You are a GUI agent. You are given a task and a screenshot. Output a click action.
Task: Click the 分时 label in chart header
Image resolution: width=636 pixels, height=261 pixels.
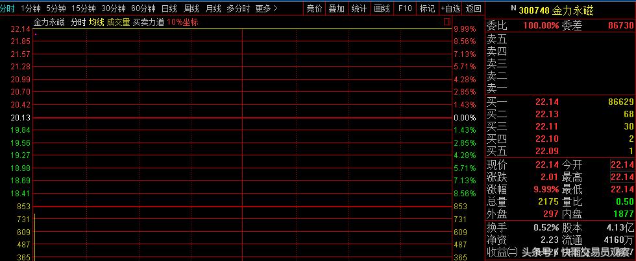pos(79,23)
